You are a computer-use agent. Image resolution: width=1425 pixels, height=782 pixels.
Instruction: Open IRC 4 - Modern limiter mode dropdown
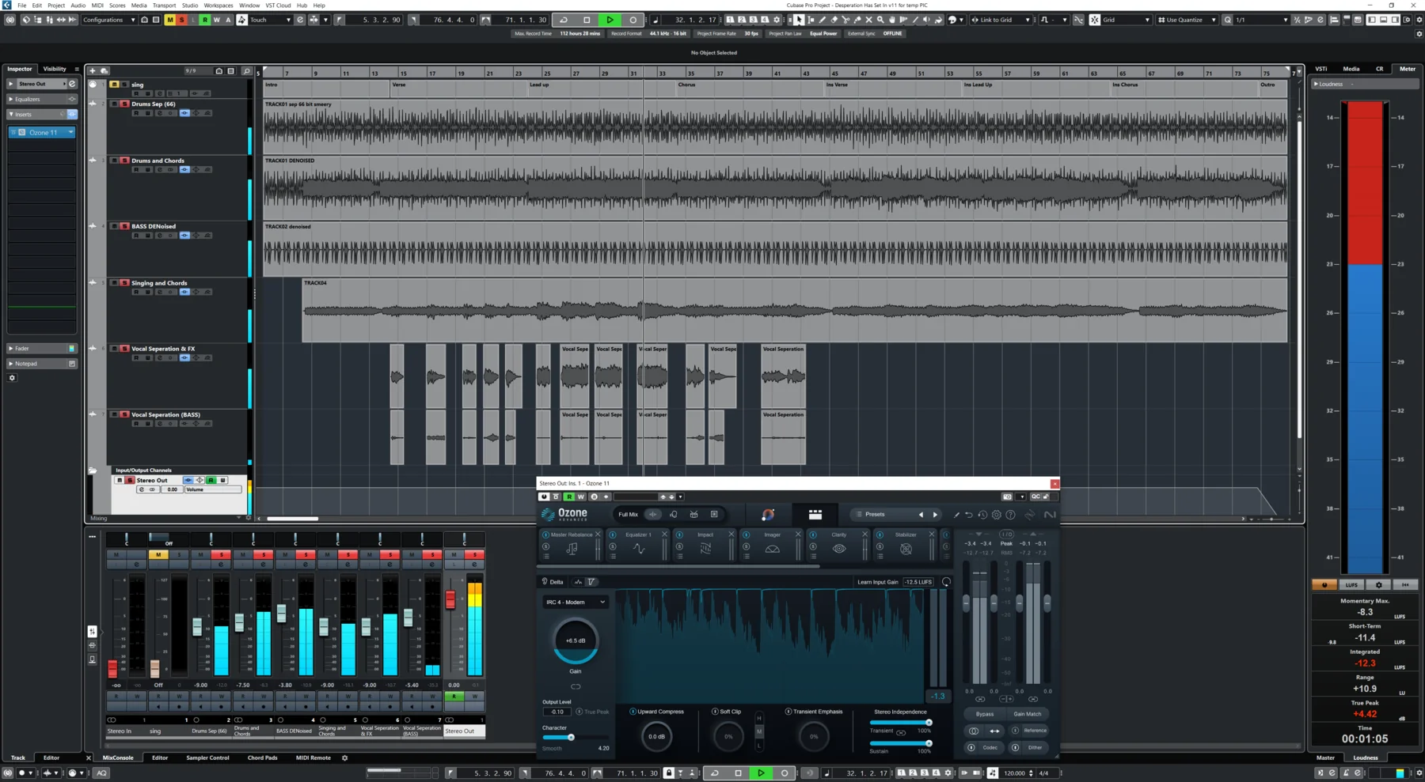(576, 603)
